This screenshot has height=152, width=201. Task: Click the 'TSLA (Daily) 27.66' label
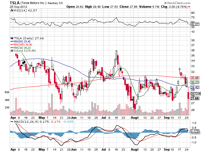pos(29,38)
